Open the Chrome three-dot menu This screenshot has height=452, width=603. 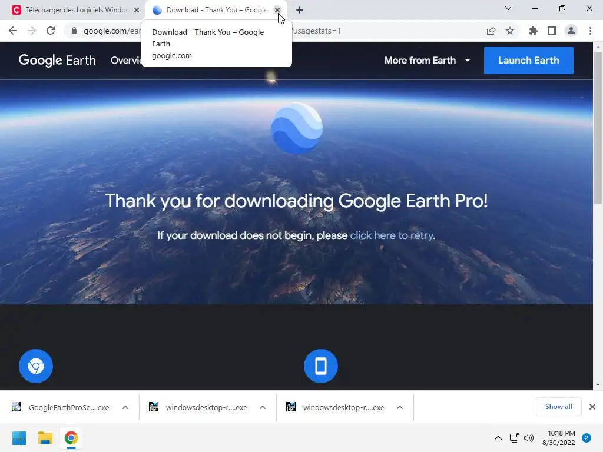coord(590,31)
